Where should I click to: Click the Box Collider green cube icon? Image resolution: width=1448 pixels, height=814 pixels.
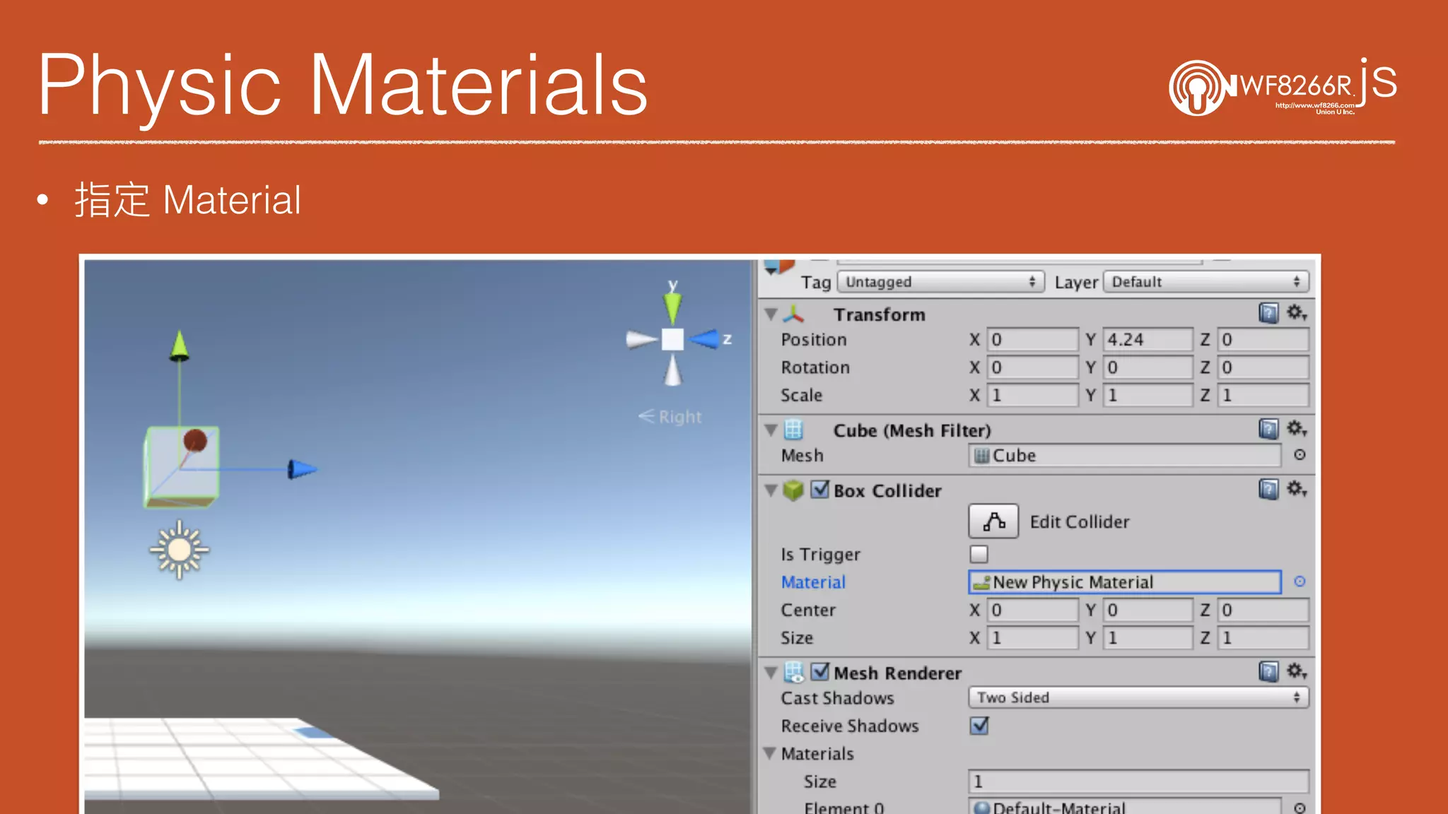794,490
